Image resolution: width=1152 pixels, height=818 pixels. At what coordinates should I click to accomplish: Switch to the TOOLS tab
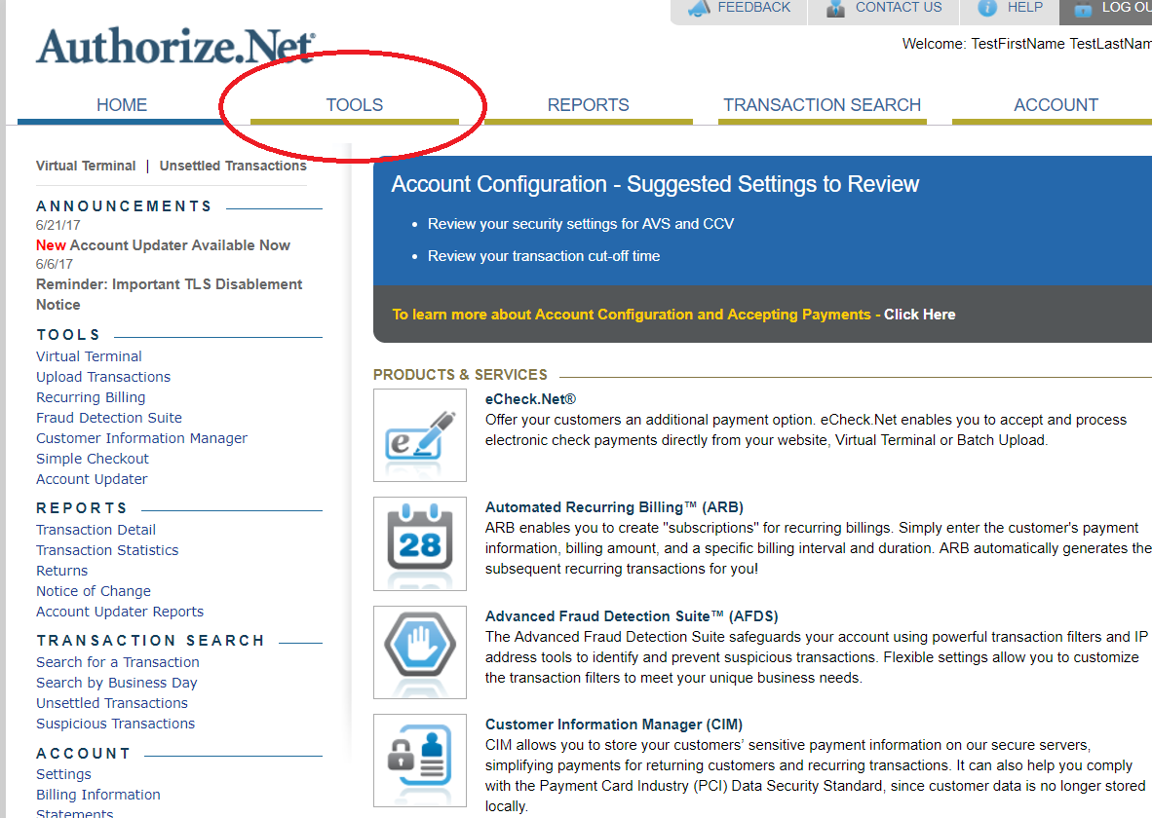click(x=355, y=106)
